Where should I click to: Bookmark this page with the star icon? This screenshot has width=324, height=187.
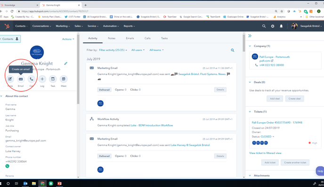tap(282, 11)
